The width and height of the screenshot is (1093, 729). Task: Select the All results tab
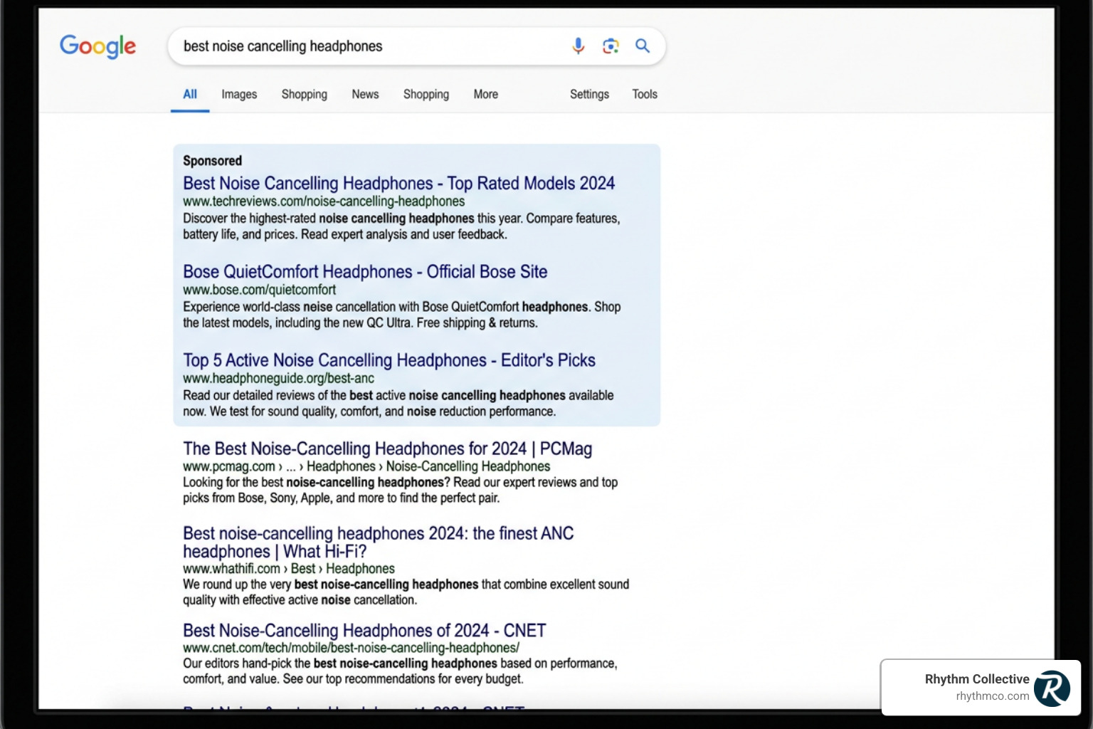pyautogui.click(x=189, y=94)
